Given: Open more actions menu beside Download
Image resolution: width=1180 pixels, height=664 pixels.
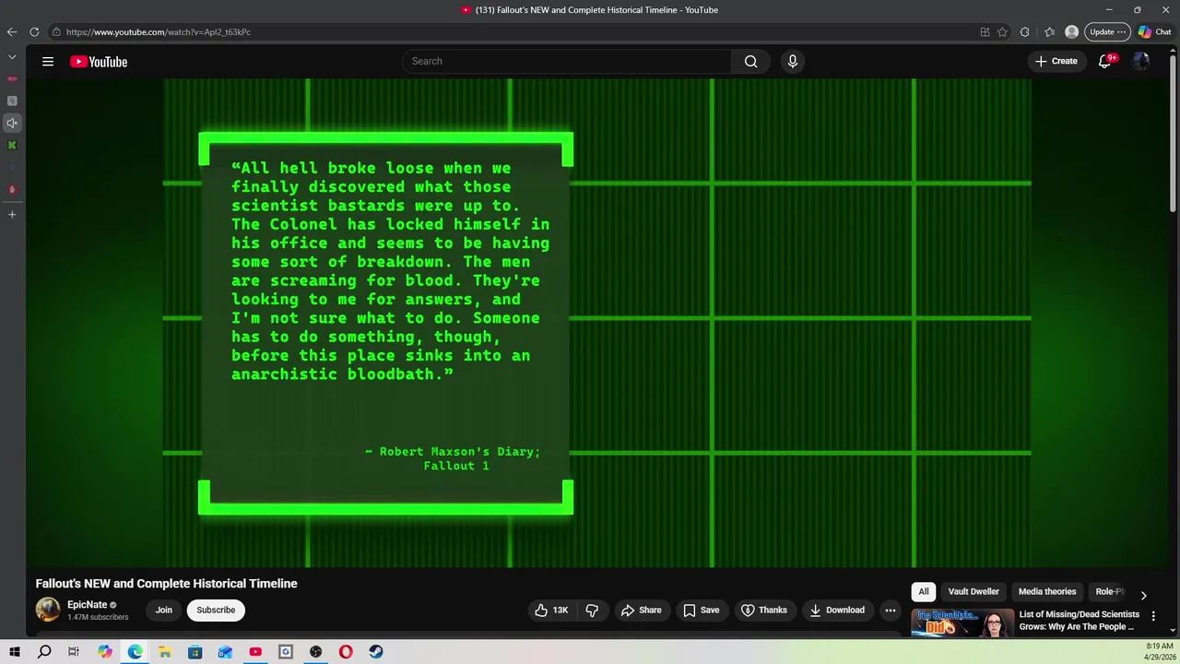Looking at the screenshot, I should [x=891, y=610].
